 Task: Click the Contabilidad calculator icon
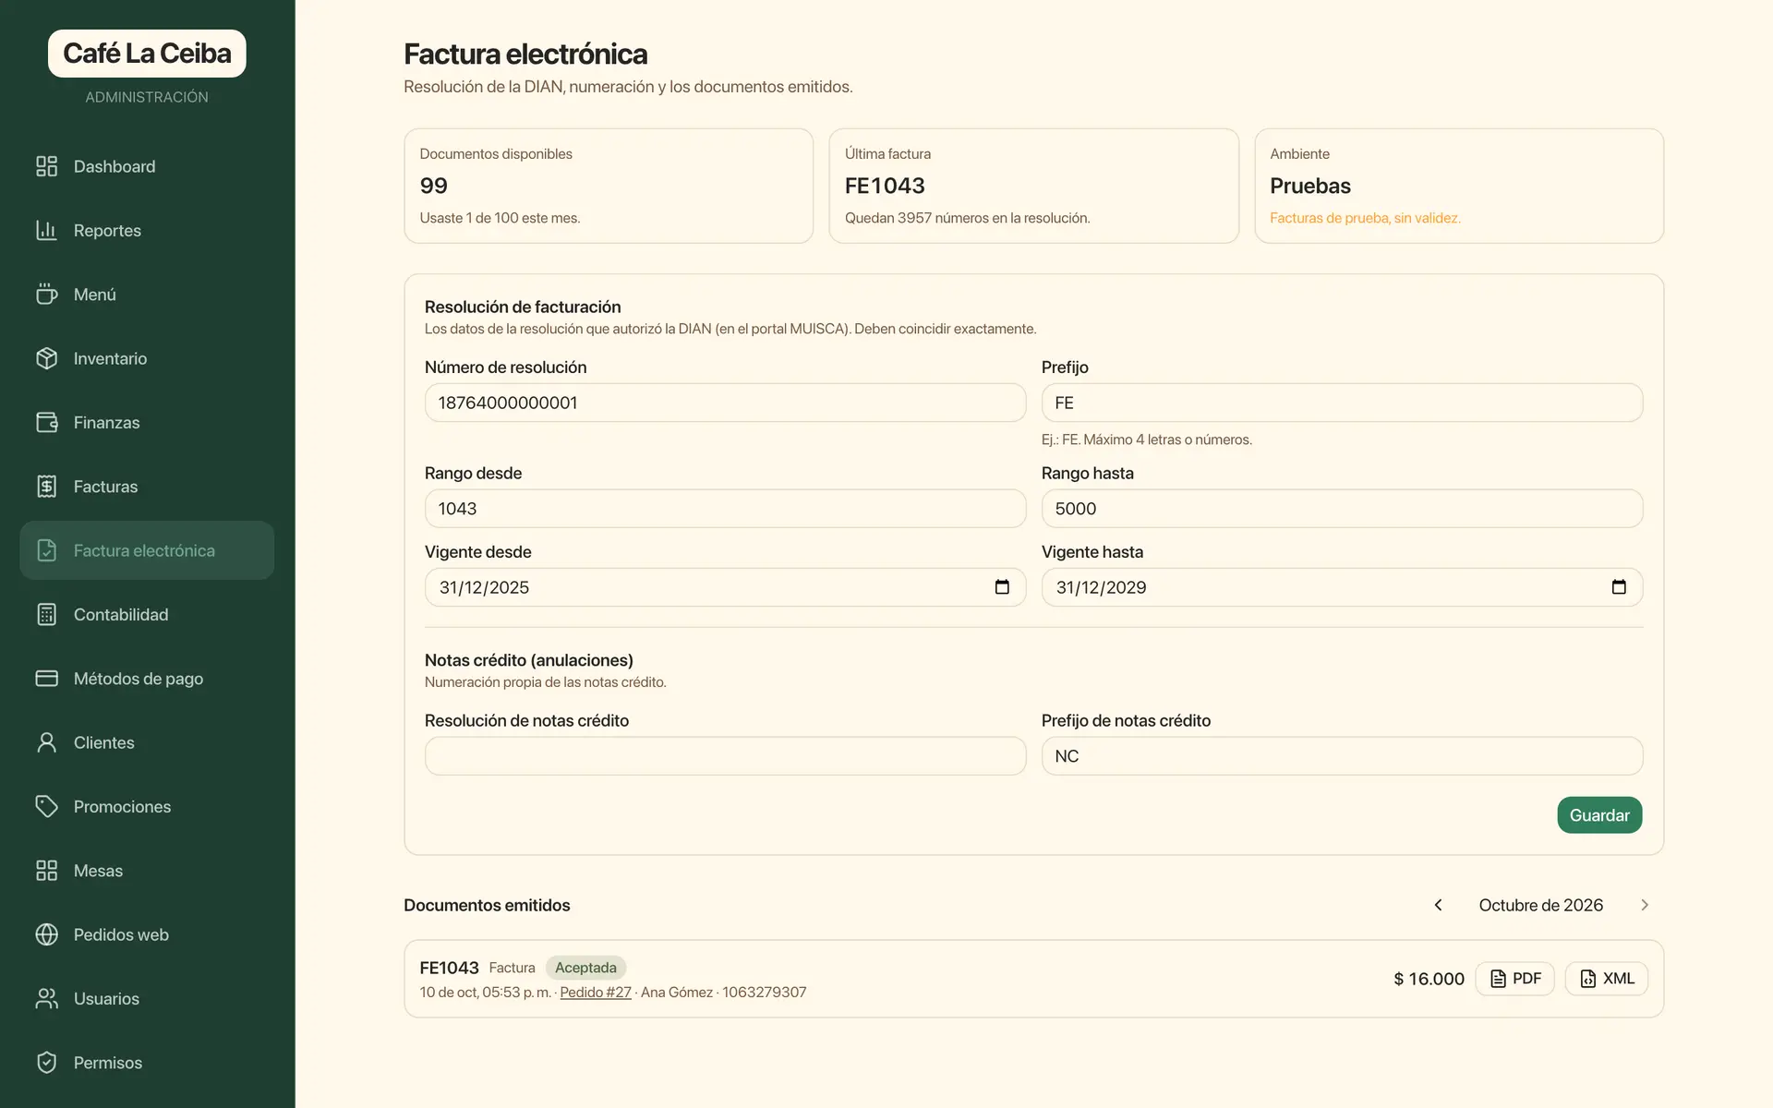coord(46,614)
